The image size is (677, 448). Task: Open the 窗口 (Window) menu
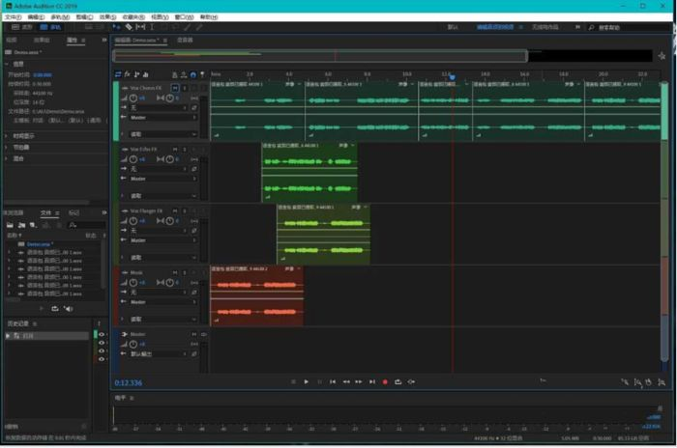pyautogui.click(x=184, y=17)
